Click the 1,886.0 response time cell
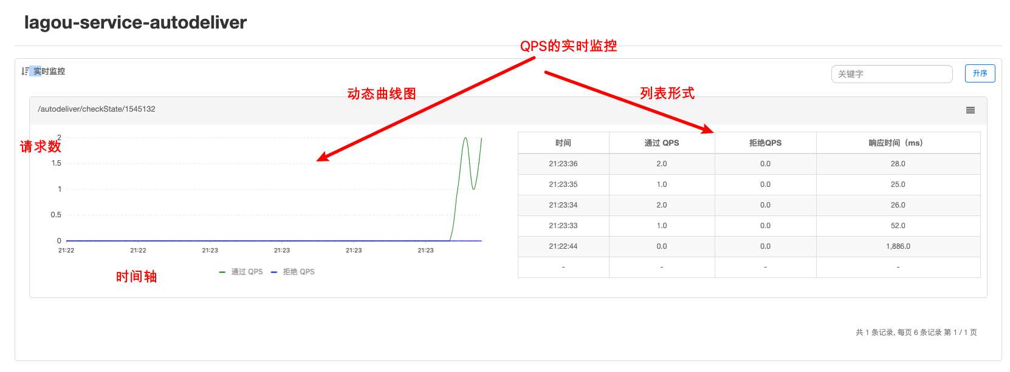Viewport: 1010px width, 372px height. click(898, 246)
